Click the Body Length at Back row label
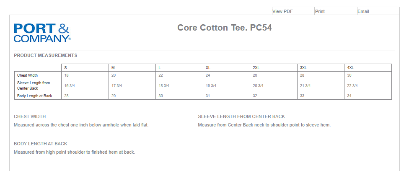Viewport: 409px width, 183px height. [34, 96]
